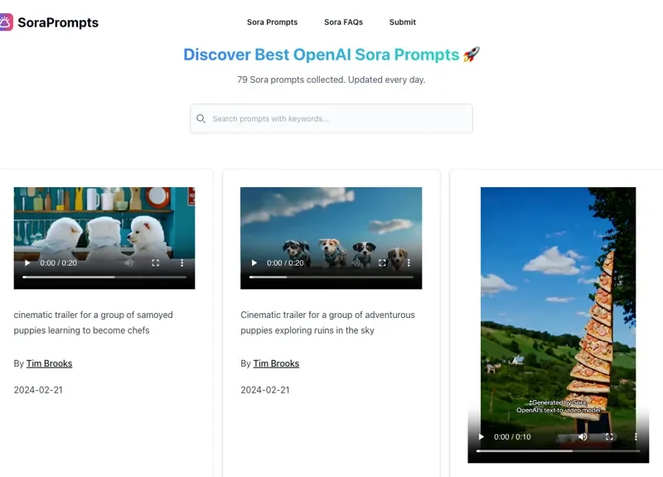Click the adventurous puppies ruins prompt text
The height and width of the screenshot is (477, 663).
327,322
